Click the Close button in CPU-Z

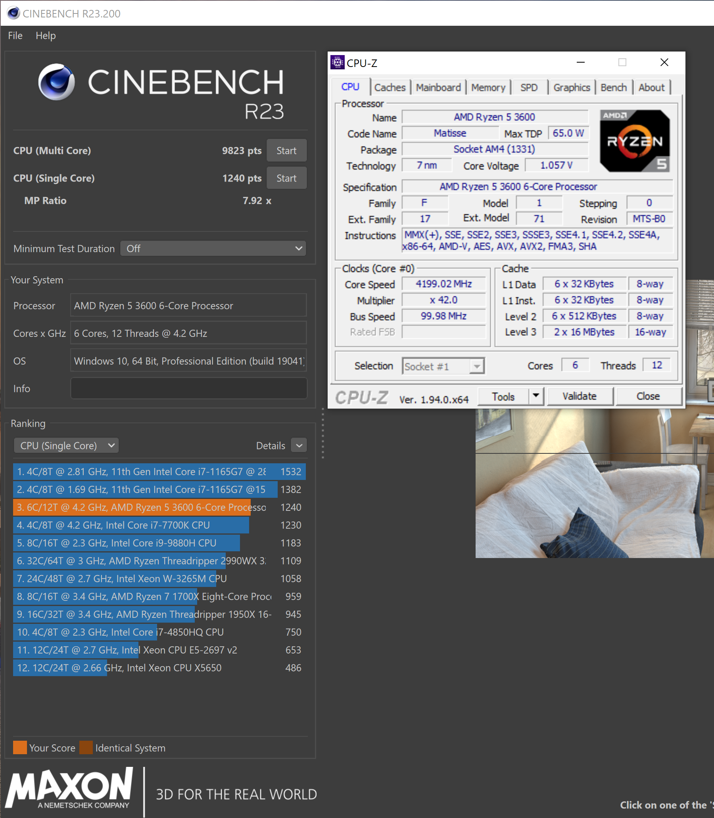click(648, 396)
